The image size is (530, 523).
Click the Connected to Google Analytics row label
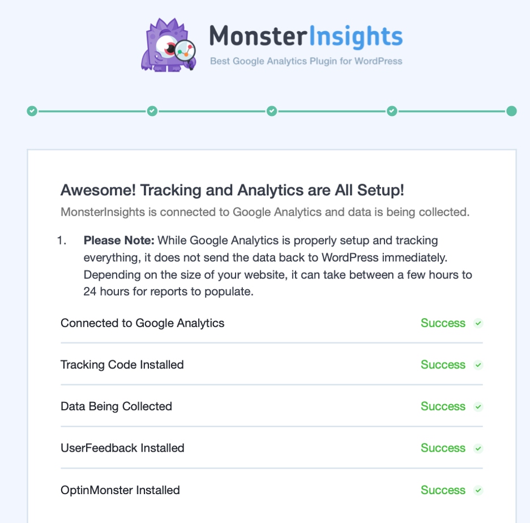point(142,323)
